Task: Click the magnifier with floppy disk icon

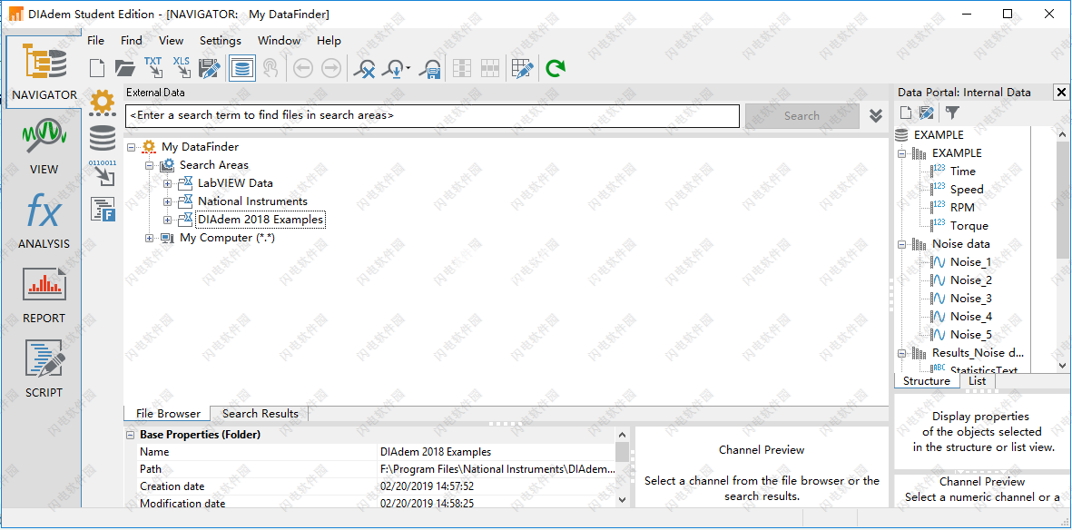Action: (431, 68)
